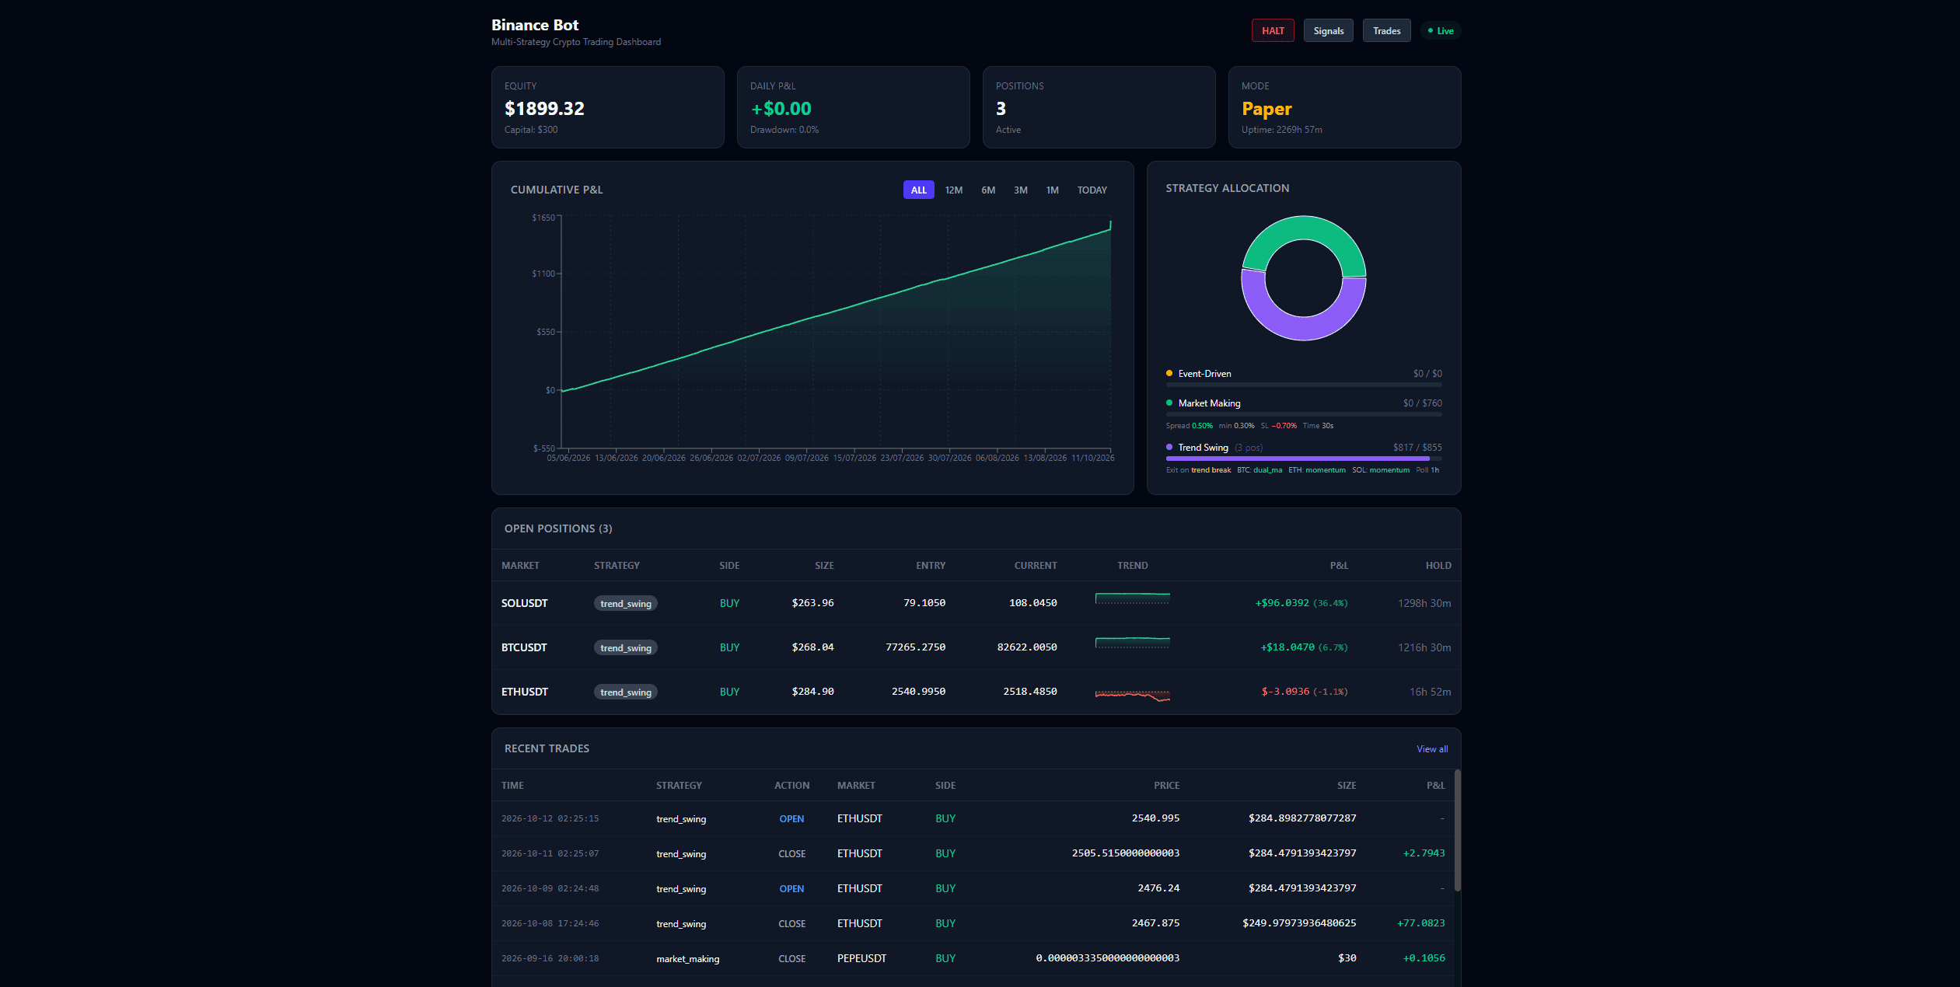Click the Live status indicator
This screenshot has height=987, width=1960.
click(1441, 31)
